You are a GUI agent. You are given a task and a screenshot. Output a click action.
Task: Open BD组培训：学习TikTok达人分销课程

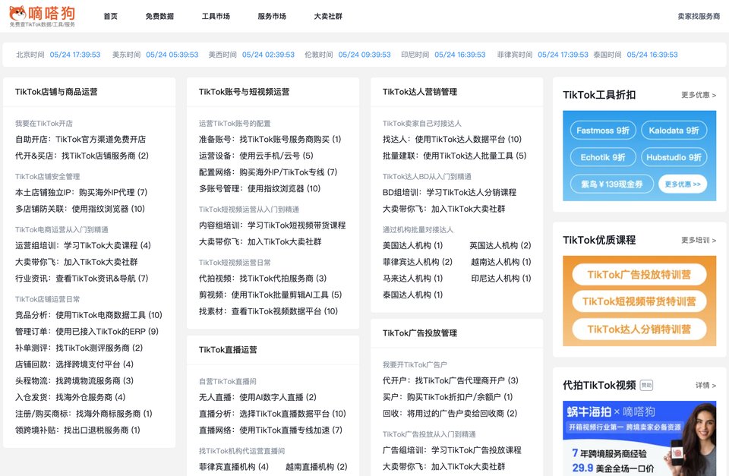click(450, 192)
